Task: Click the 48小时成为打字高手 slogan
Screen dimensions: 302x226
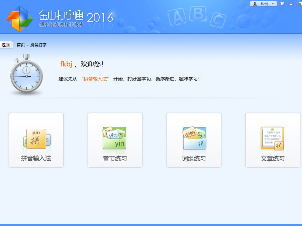Action: tap(61, 24)
